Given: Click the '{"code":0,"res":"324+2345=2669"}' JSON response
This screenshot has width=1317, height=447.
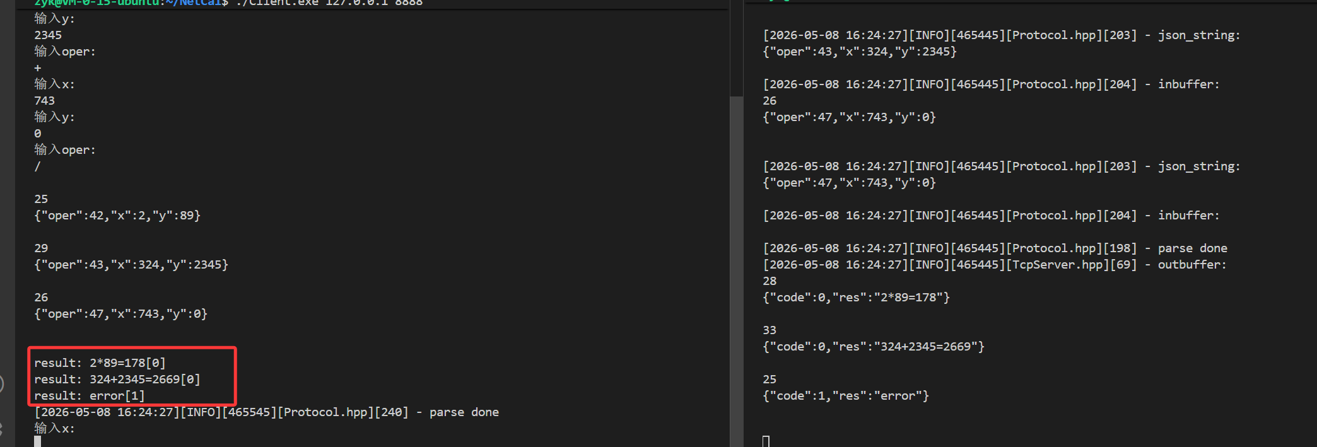Looking at the screenshot, I should [x=874, y=347].
